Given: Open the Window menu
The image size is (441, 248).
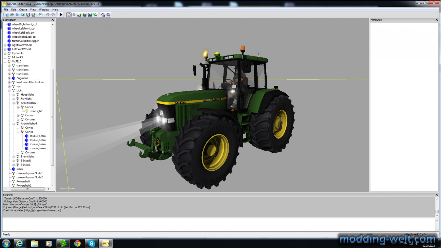Looking at the screenshot, I should 44,9.
